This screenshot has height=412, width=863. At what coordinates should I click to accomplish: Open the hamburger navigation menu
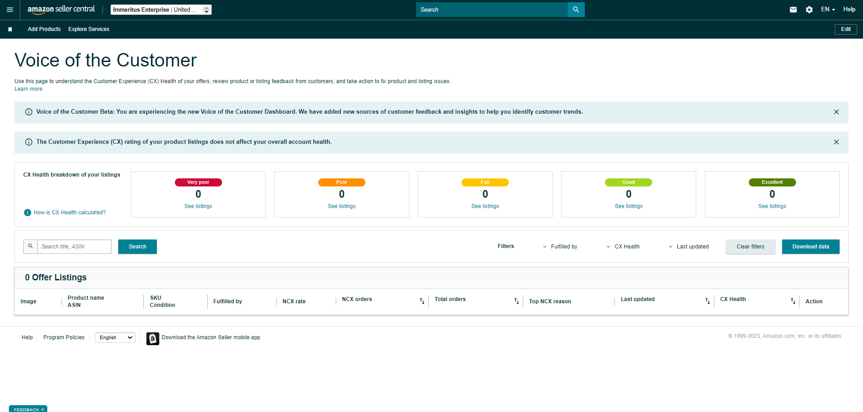10,9
